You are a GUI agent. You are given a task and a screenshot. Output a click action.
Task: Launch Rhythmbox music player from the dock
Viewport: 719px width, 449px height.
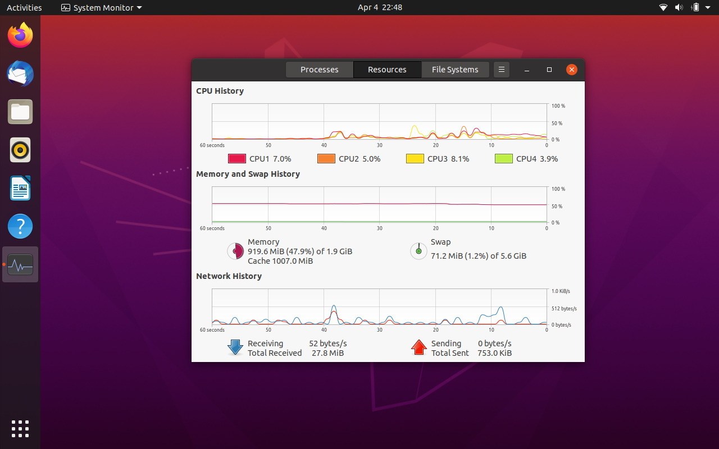point(20,150)
